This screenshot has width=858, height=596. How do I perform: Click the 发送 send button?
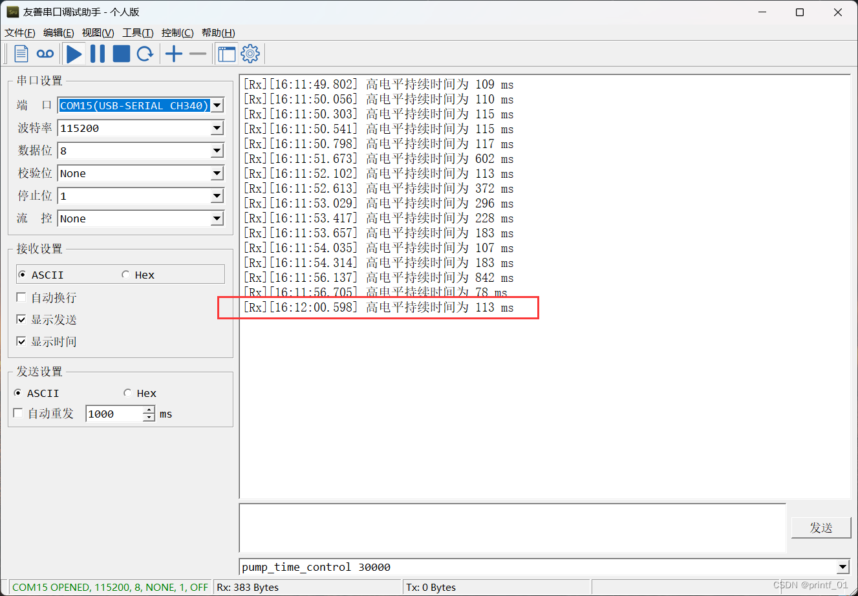821,527
